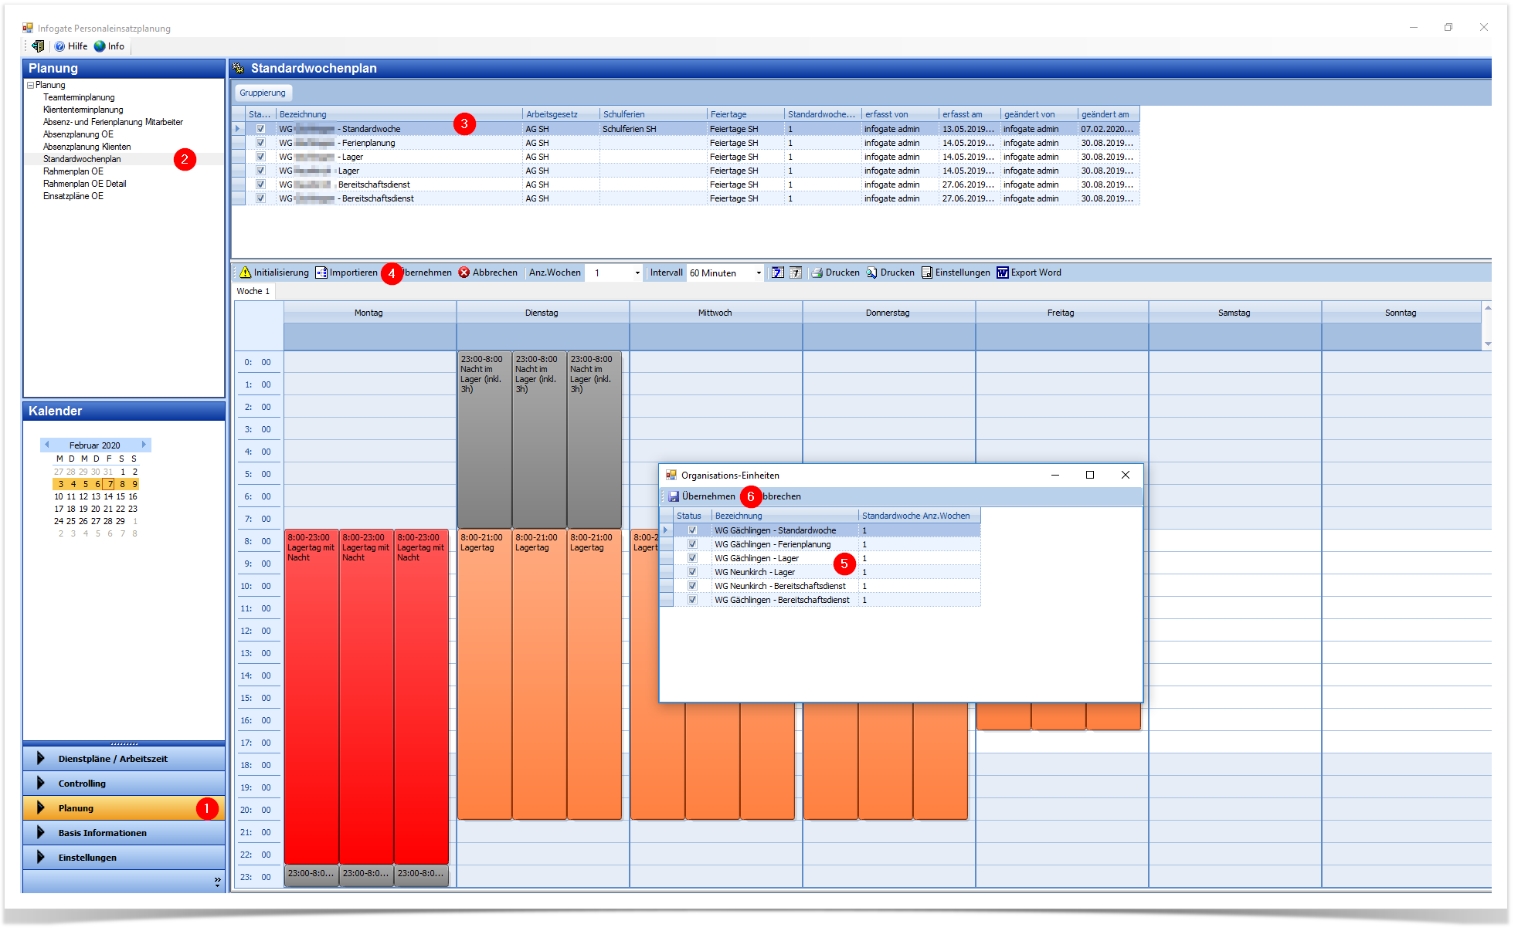1518x931 pixels.
Task: Open Einstellungen in the plan toolbar
Action: click(x=956, y=273)
